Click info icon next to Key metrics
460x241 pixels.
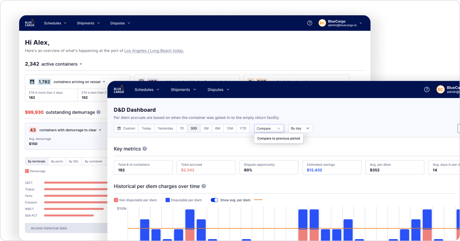[x=145, y=149]
